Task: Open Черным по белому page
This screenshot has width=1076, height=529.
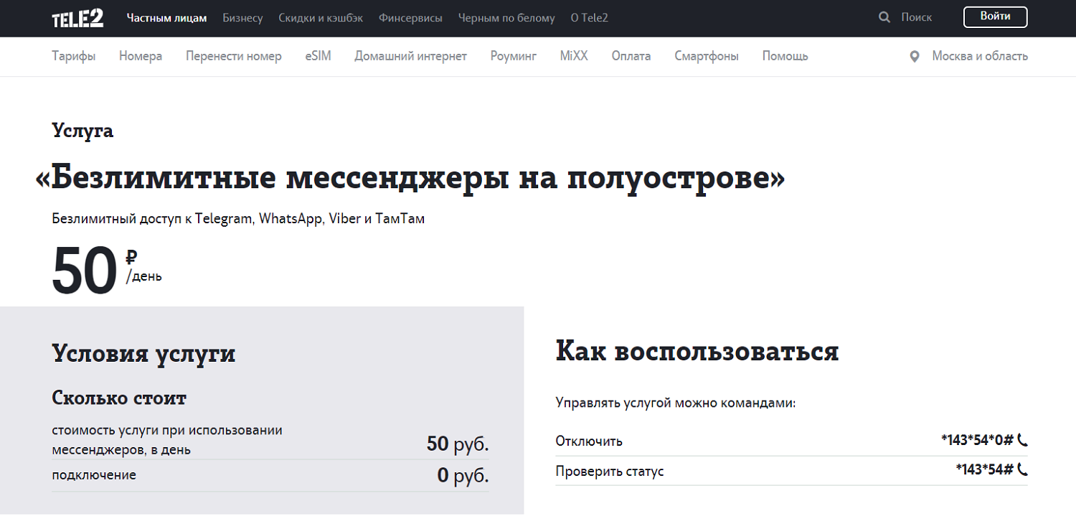Action: click(506, 18)
